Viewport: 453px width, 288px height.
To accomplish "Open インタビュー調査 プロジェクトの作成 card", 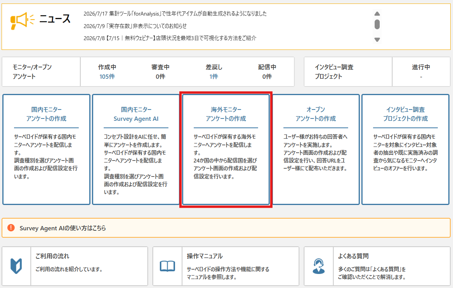I will click(x=405, y=149).
